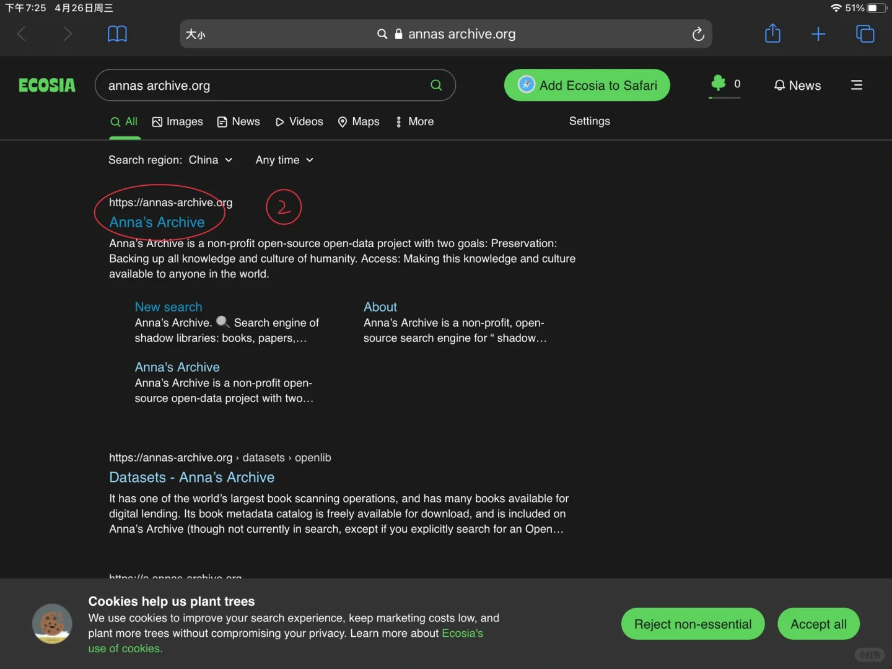Open the hamburger menu icon
The height and width of the screenshot is (669, 892).
point(857,85)
